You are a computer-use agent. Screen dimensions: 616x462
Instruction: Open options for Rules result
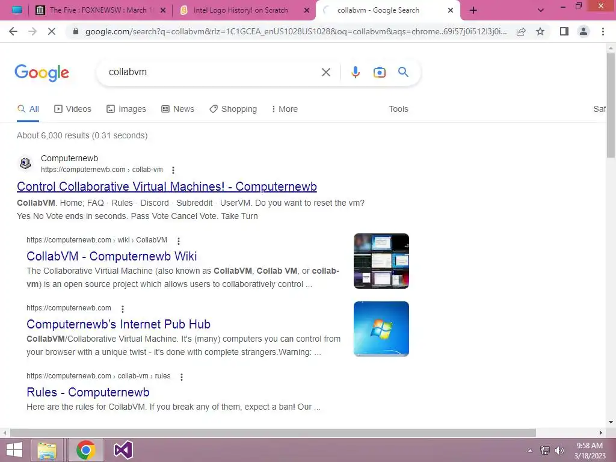pyautogui.click(x=182, y=377)
